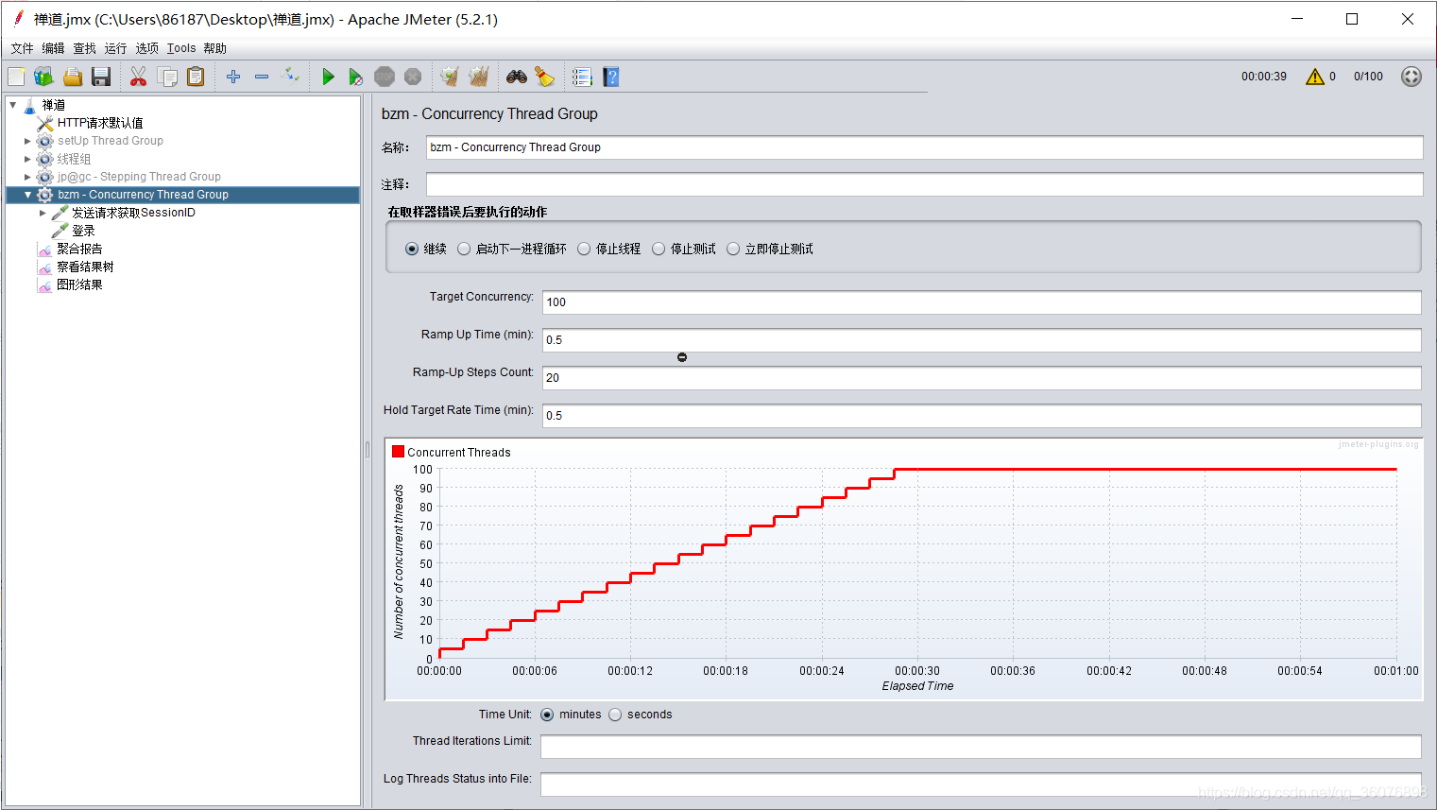Click the Start no pauses icon
Screen dimensions: 1437x810
(x=355, y=78)
